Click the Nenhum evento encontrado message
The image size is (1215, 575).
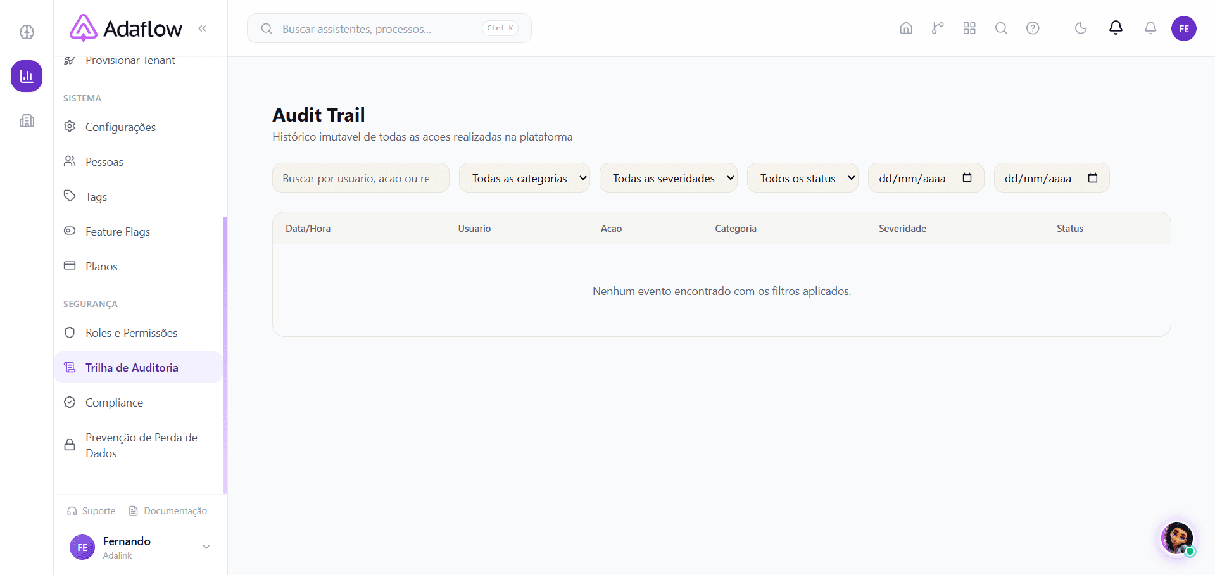[x=722, y=291]
